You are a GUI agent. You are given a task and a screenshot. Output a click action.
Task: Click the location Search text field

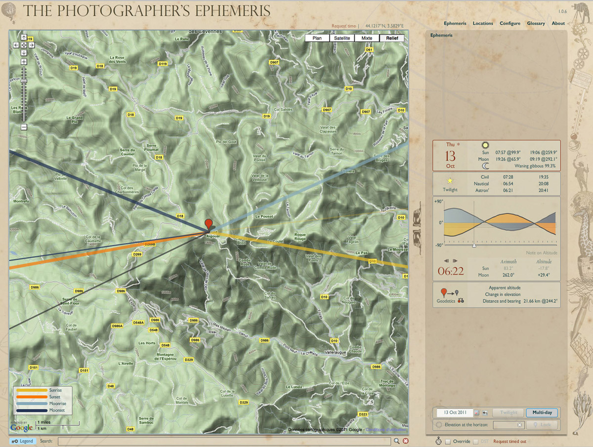point(224,441)
